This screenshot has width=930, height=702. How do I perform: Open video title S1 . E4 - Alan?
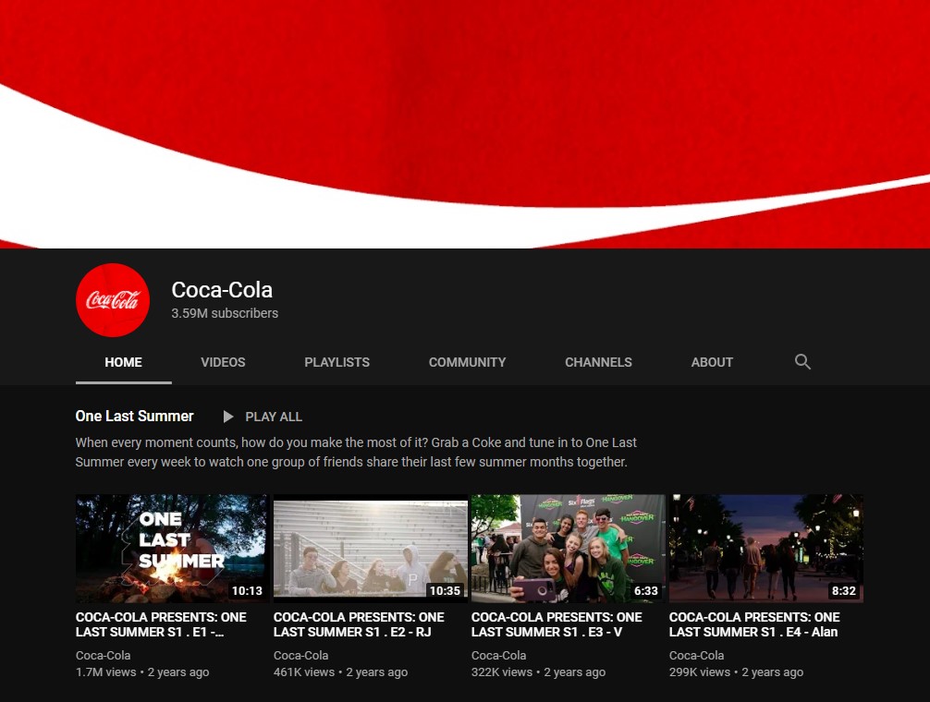754,624
